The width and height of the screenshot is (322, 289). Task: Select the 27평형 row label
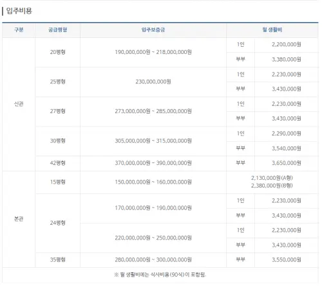tap(57, 111)
